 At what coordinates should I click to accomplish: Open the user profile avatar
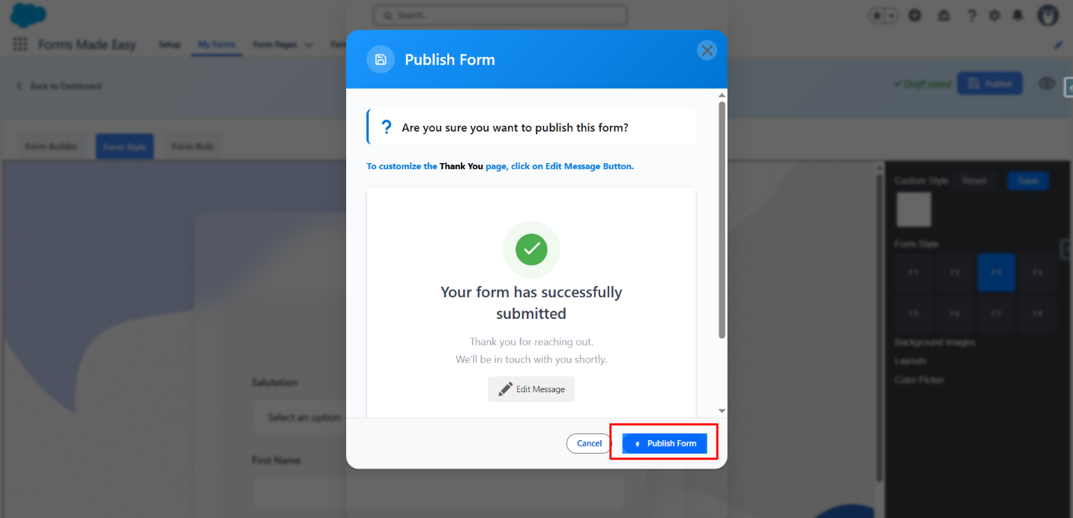[x=1048, y=16]
